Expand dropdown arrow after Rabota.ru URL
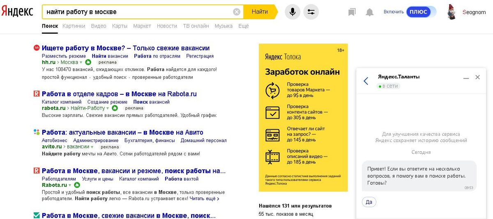 [x=70, y=185]
